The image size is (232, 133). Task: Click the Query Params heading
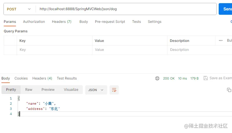(x=16, y=31)
